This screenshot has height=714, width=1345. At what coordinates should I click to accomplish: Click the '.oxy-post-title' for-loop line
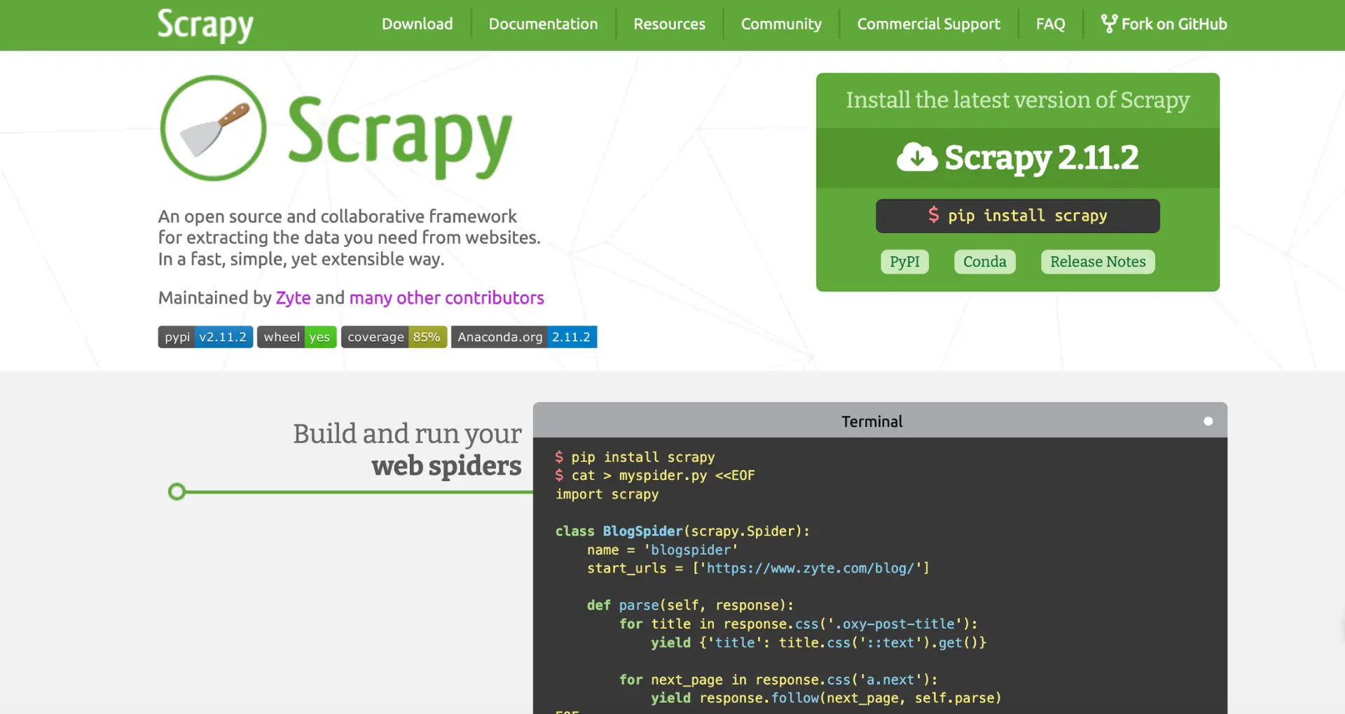(x=798, y=624)
